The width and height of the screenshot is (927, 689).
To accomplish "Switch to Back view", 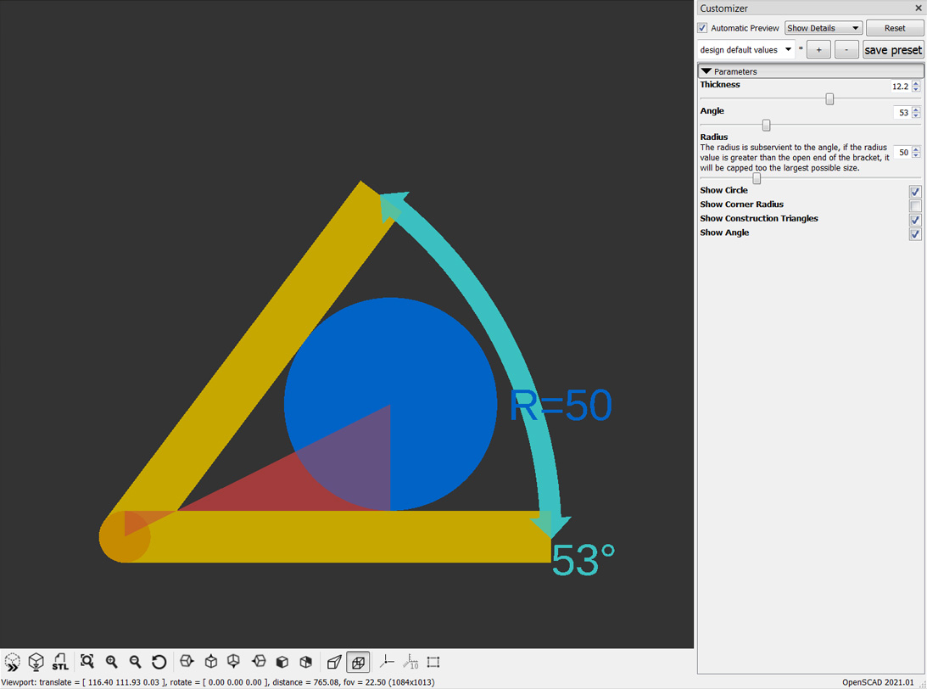I will tap(305, 662).
